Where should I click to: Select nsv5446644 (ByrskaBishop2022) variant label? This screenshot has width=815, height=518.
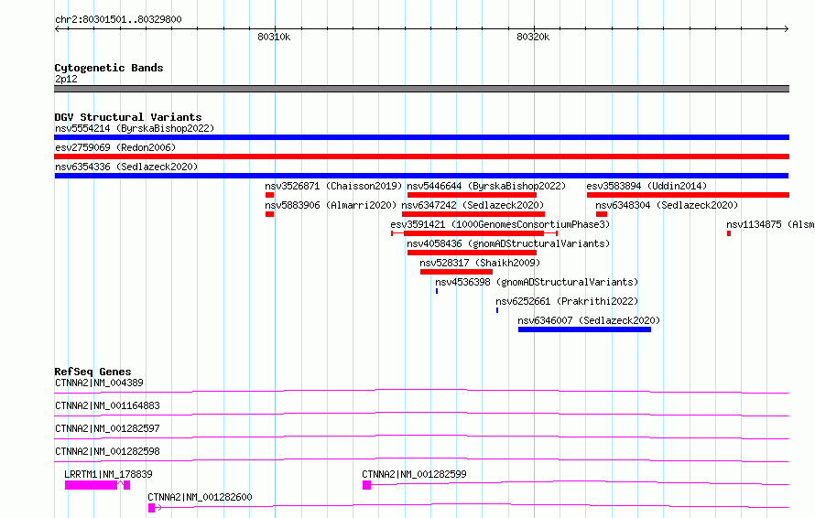pyautogui.click(x=486, y=186)
